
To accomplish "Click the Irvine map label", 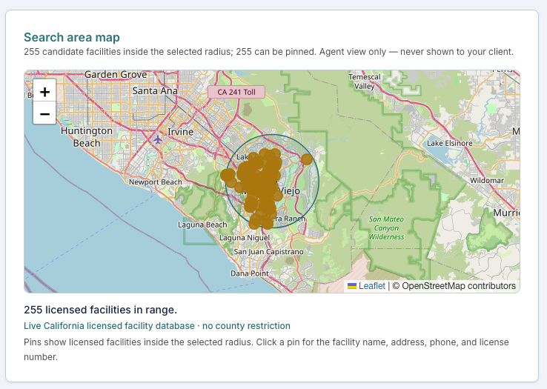I will [180, 132].
